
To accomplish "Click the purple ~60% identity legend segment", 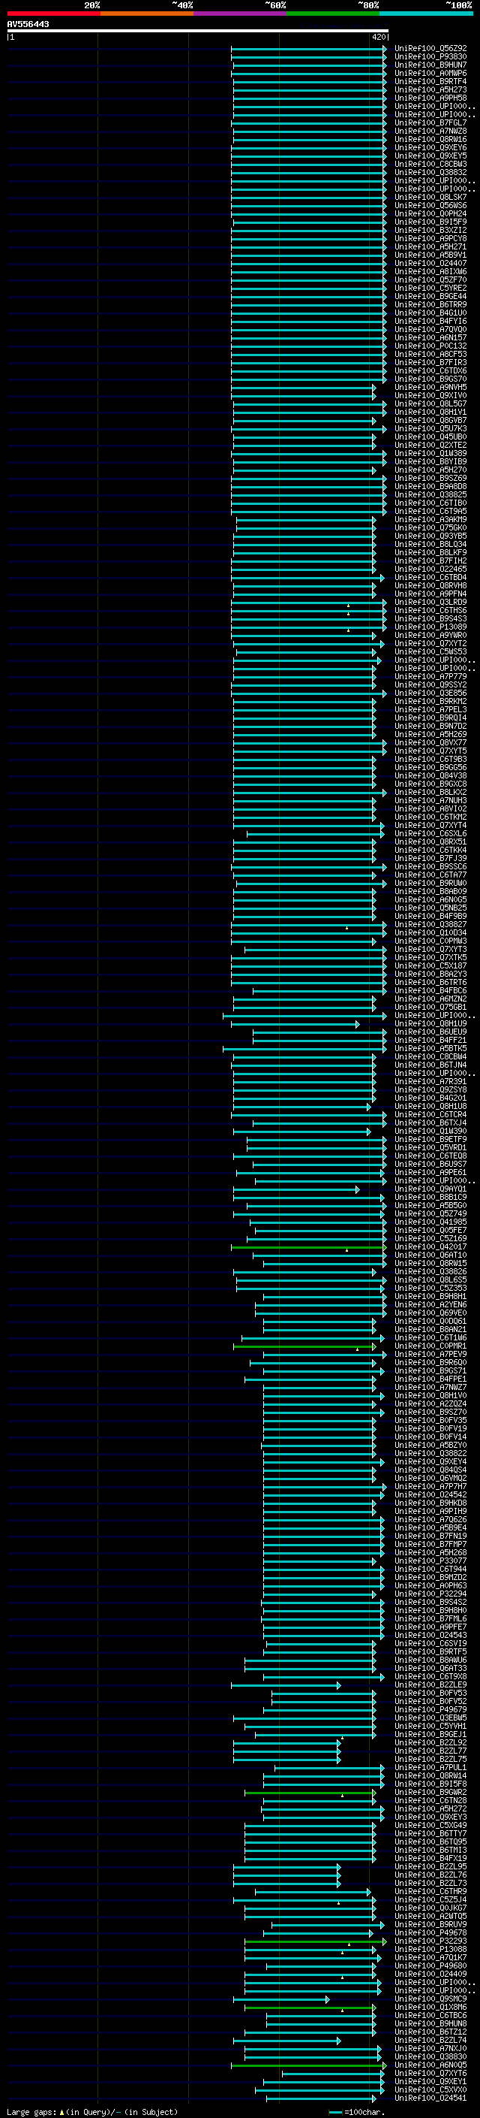I will 241,14.
